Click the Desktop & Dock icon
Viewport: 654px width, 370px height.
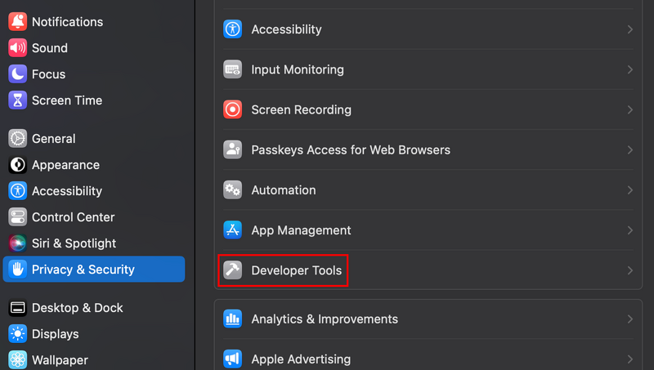[17, 308]
